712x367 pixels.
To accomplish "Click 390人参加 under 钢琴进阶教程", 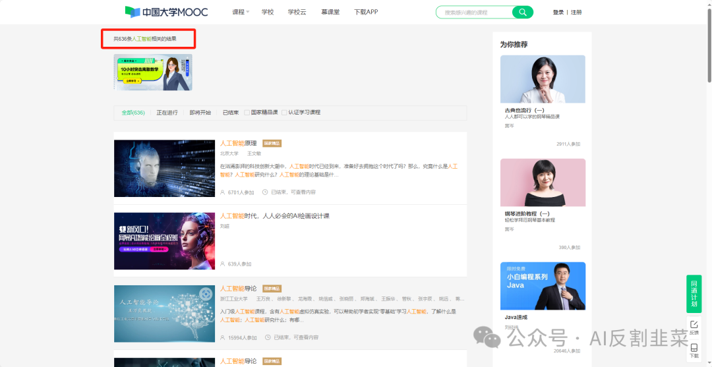I will pyautogui.click(x=570, y=247).
